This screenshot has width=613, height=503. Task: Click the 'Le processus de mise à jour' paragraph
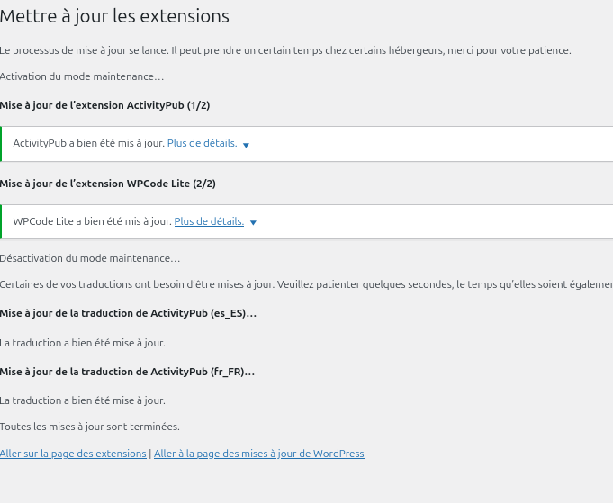[285, 50]
